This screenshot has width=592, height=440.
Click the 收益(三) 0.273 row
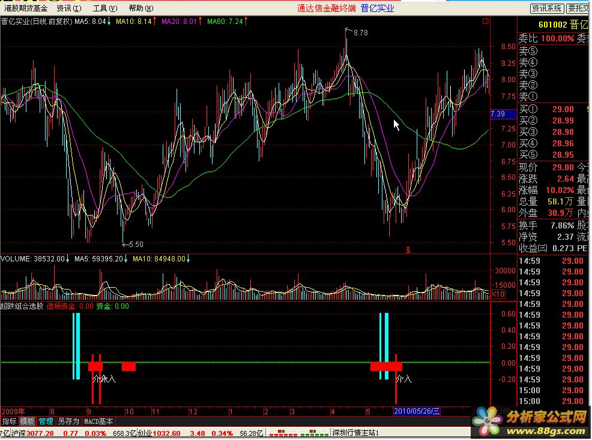(x=546, y=248)
